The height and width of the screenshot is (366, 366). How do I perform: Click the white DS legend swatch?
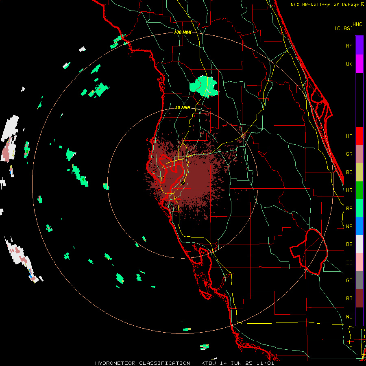click(359, 244)
